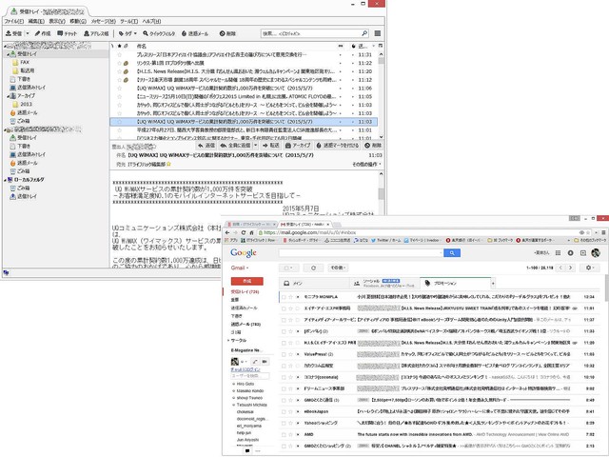Screen dimensions: 609x457
Task: Open the ツール menu in Thunderbird
Action: pos(129,21)
